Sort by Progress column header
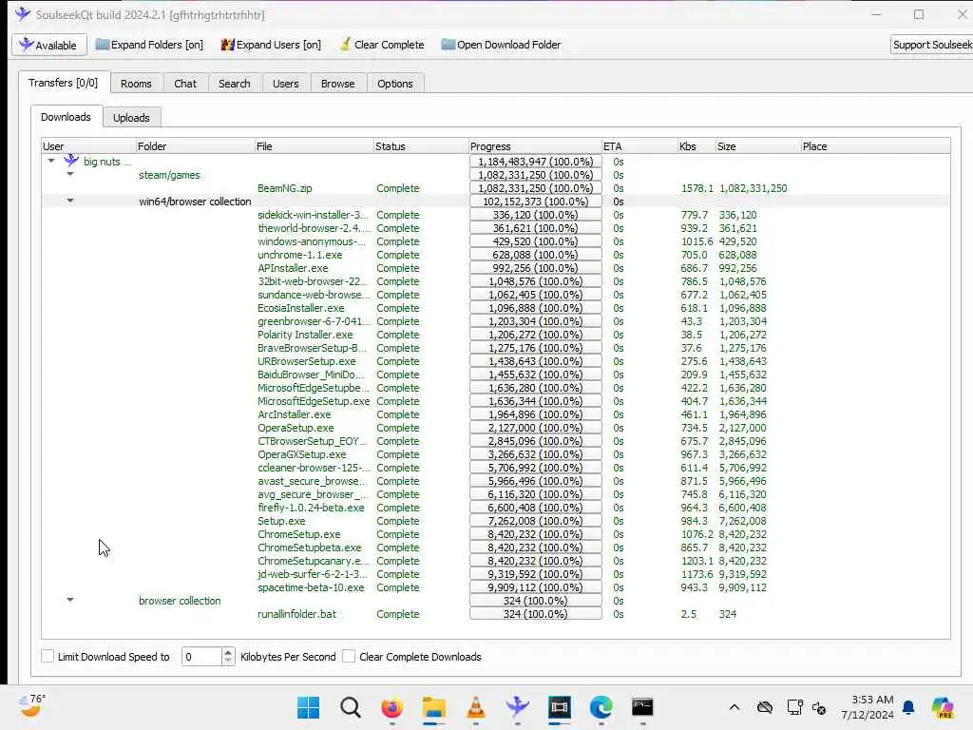 coord(535,146)
